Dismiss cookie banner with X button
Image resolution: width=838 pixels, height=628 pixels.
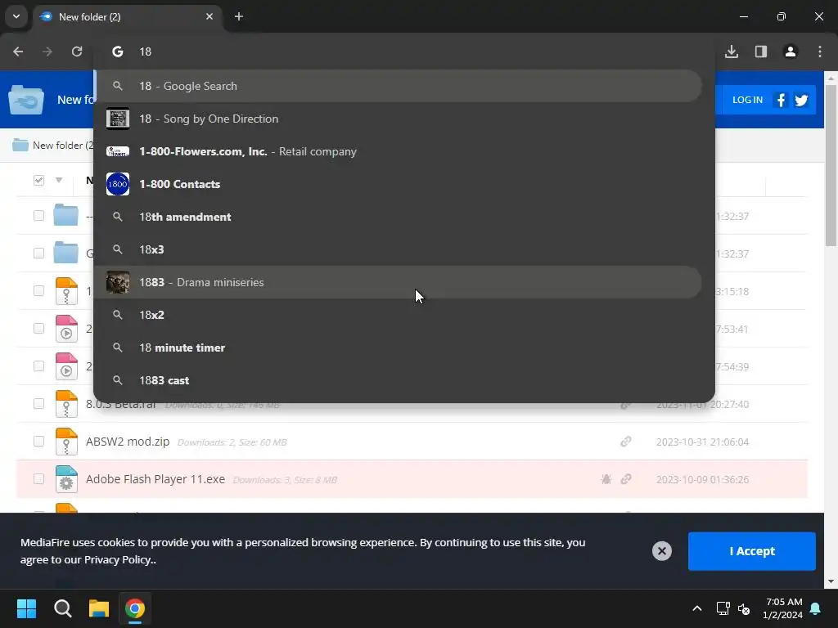click(x=661, y=550)
